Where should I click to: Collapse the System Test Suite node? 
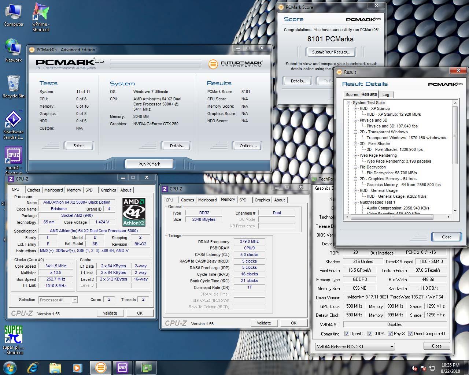tap(349, 103)
